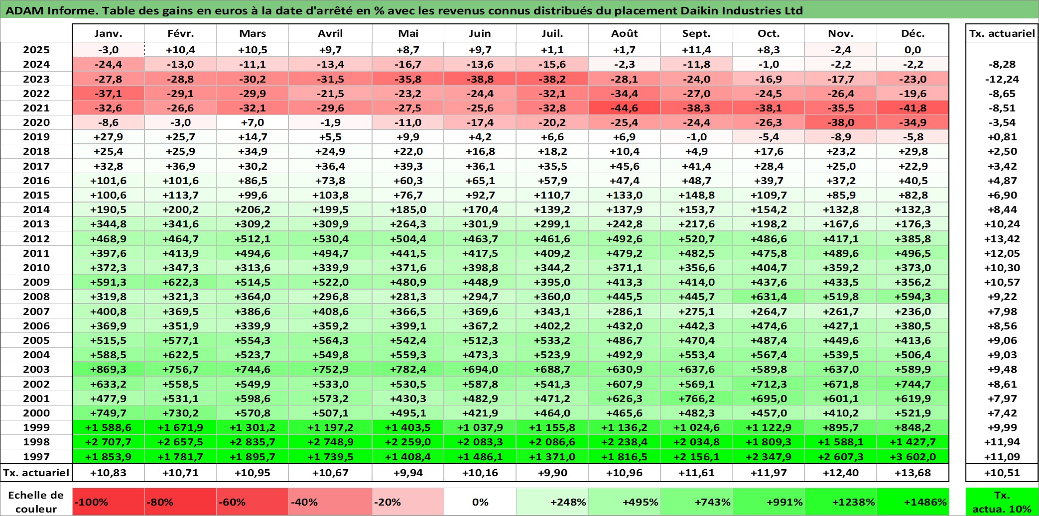Image resolution: width=1039 pixels, height=516 pixels.
Task: Select the +631,4 cell for October 2008
Action: (x=769, y=297)
